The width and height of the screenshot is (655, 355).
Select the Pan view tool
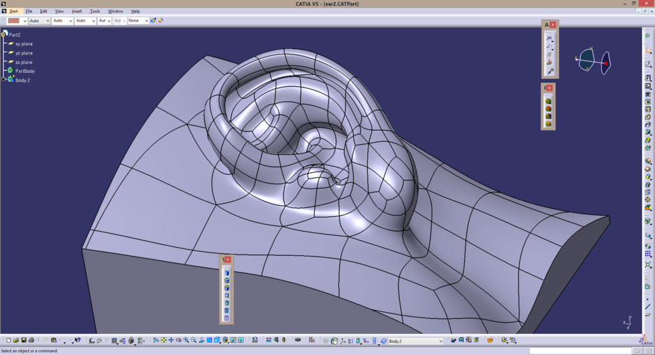[171, 340]
